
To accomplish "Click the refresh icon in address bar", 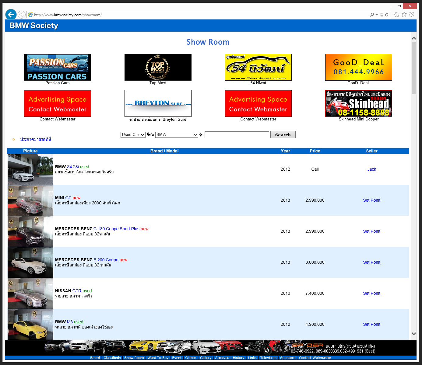I will click(387, 15).
